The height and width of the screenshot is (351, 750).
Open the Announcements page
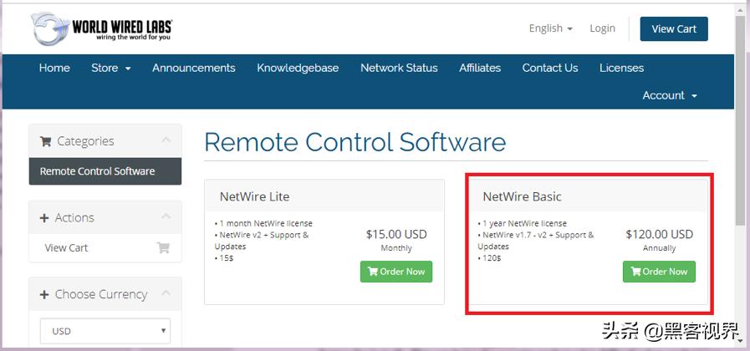tap(194, 68)
